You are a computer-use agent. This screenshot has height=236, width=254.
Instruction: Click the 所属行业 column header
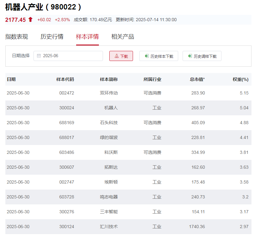point(152,79)
